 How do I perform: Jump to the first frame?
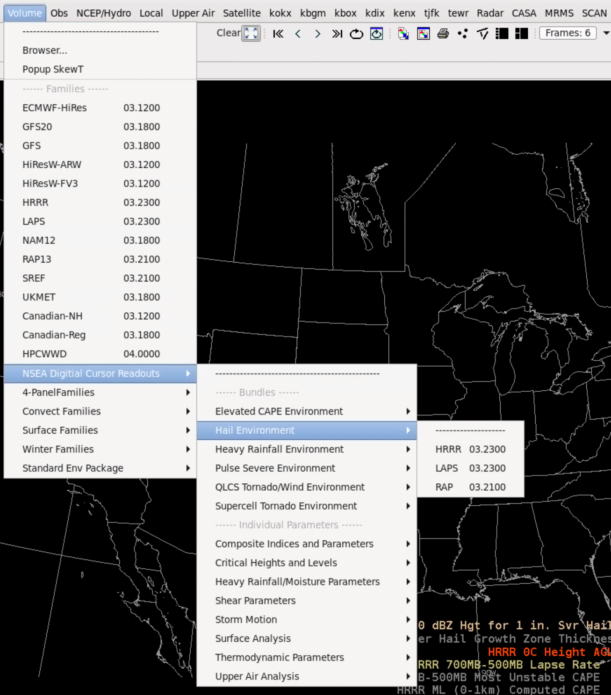(x=278, y=34)
